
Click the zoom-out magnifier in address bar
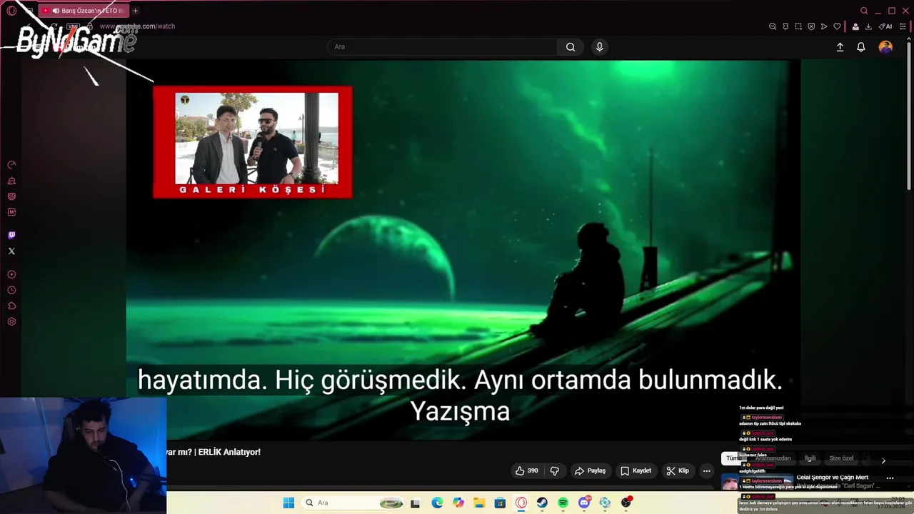click(x=773, y=26)
